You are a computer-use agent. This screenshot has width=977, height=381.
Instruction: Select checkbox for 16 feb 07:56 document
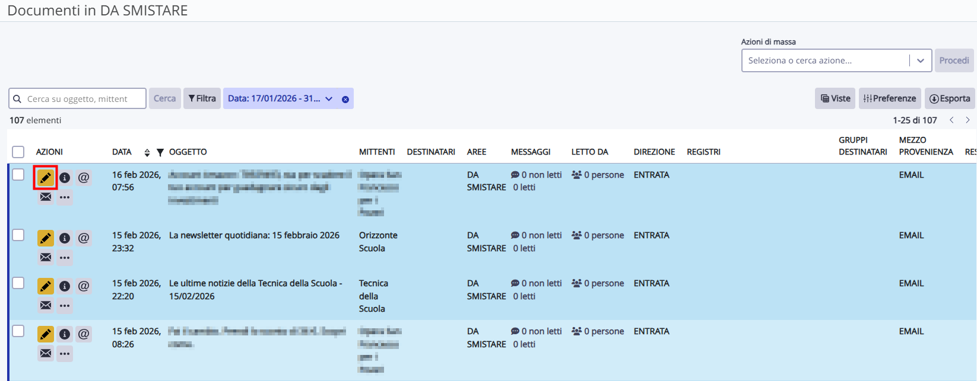pos(18,175)
